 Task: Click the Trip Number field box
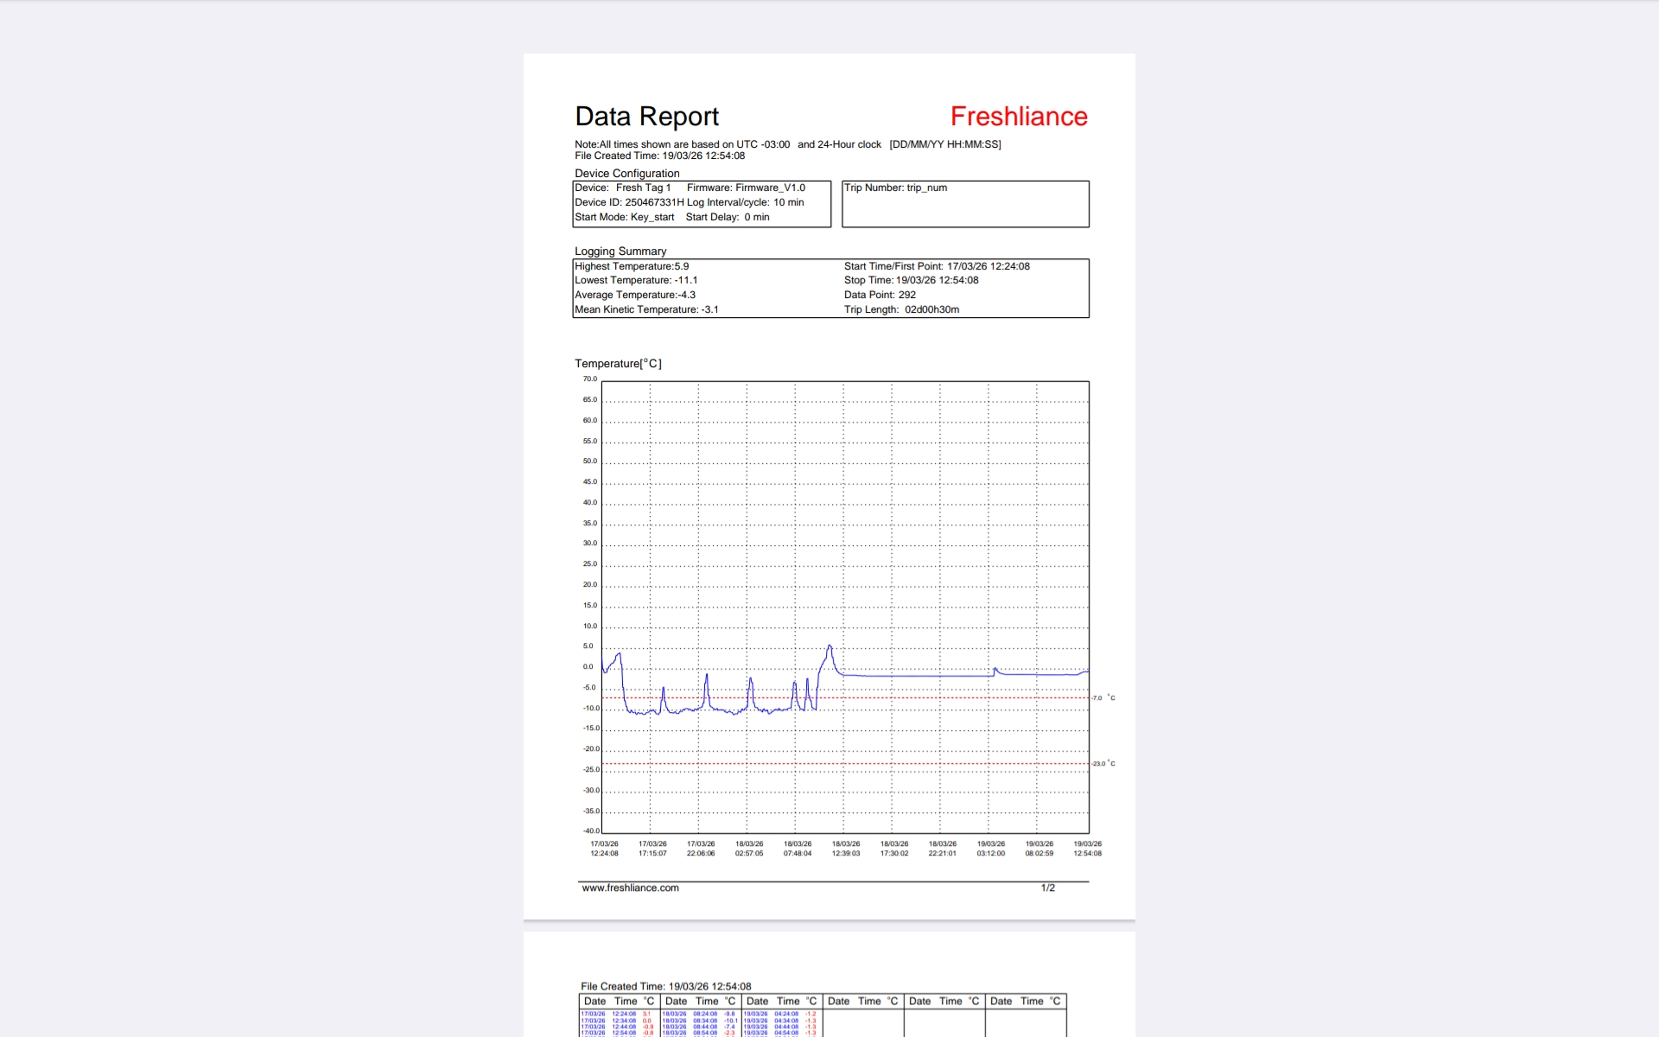click(x=965, y=204)
